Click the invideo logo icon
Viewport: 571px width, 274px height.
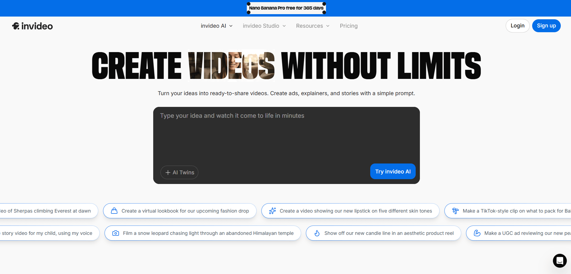pyautogui.click(x=16, y=26)
